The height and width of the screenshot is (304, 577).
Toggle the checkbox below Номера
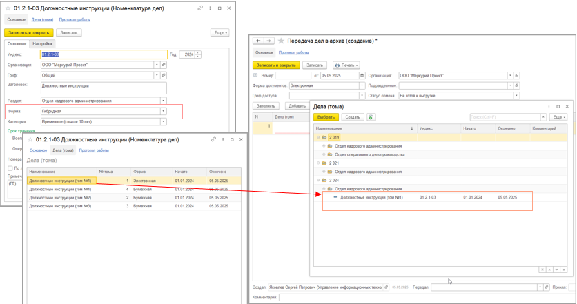point(10,168)
